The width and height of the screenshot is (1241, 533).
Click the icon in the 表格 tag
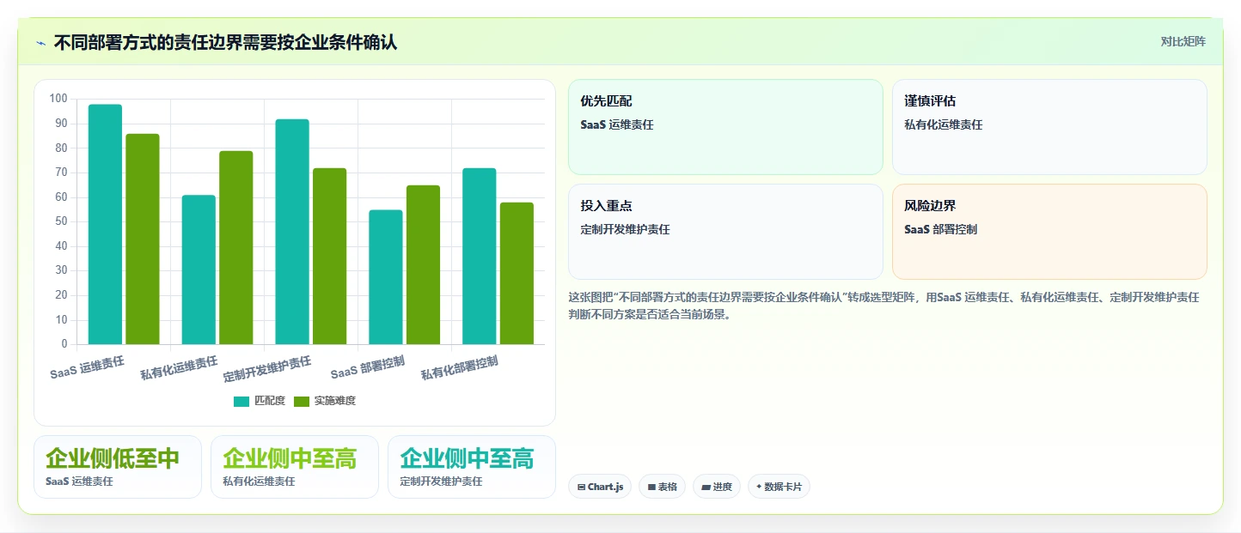[x=651, y=488]
